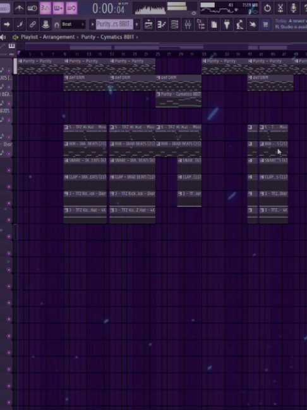Open the tempo tapper icon
The height and width of the screenshot is (410, 307).
coord(240,24)
